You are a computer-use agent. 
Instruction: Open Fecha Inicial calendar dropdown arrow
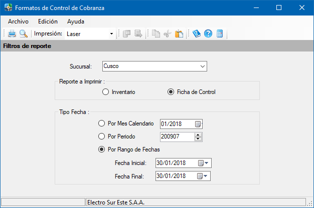[x=207, y=163]
